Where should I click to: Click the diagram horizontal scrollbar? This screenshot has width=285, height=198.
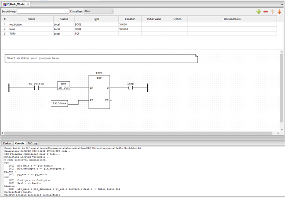[x=138, y=133]
